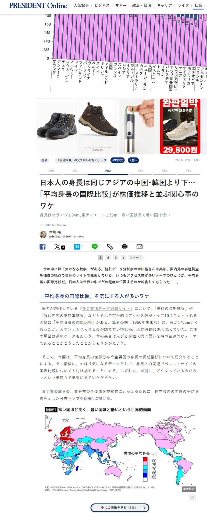
Task: View all images 全ての画像を見る button
Action: pos(120,508)
